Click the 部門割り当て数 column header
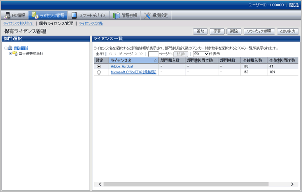The height and width of the screenshot is (192, 302). point(202,61)
